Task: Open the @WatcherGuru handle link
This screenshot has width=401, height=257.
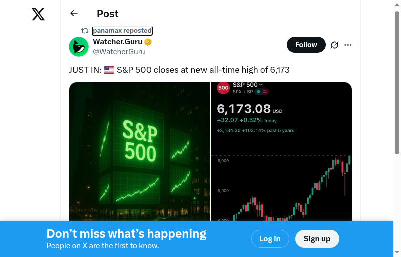Action: coord(119,51)
